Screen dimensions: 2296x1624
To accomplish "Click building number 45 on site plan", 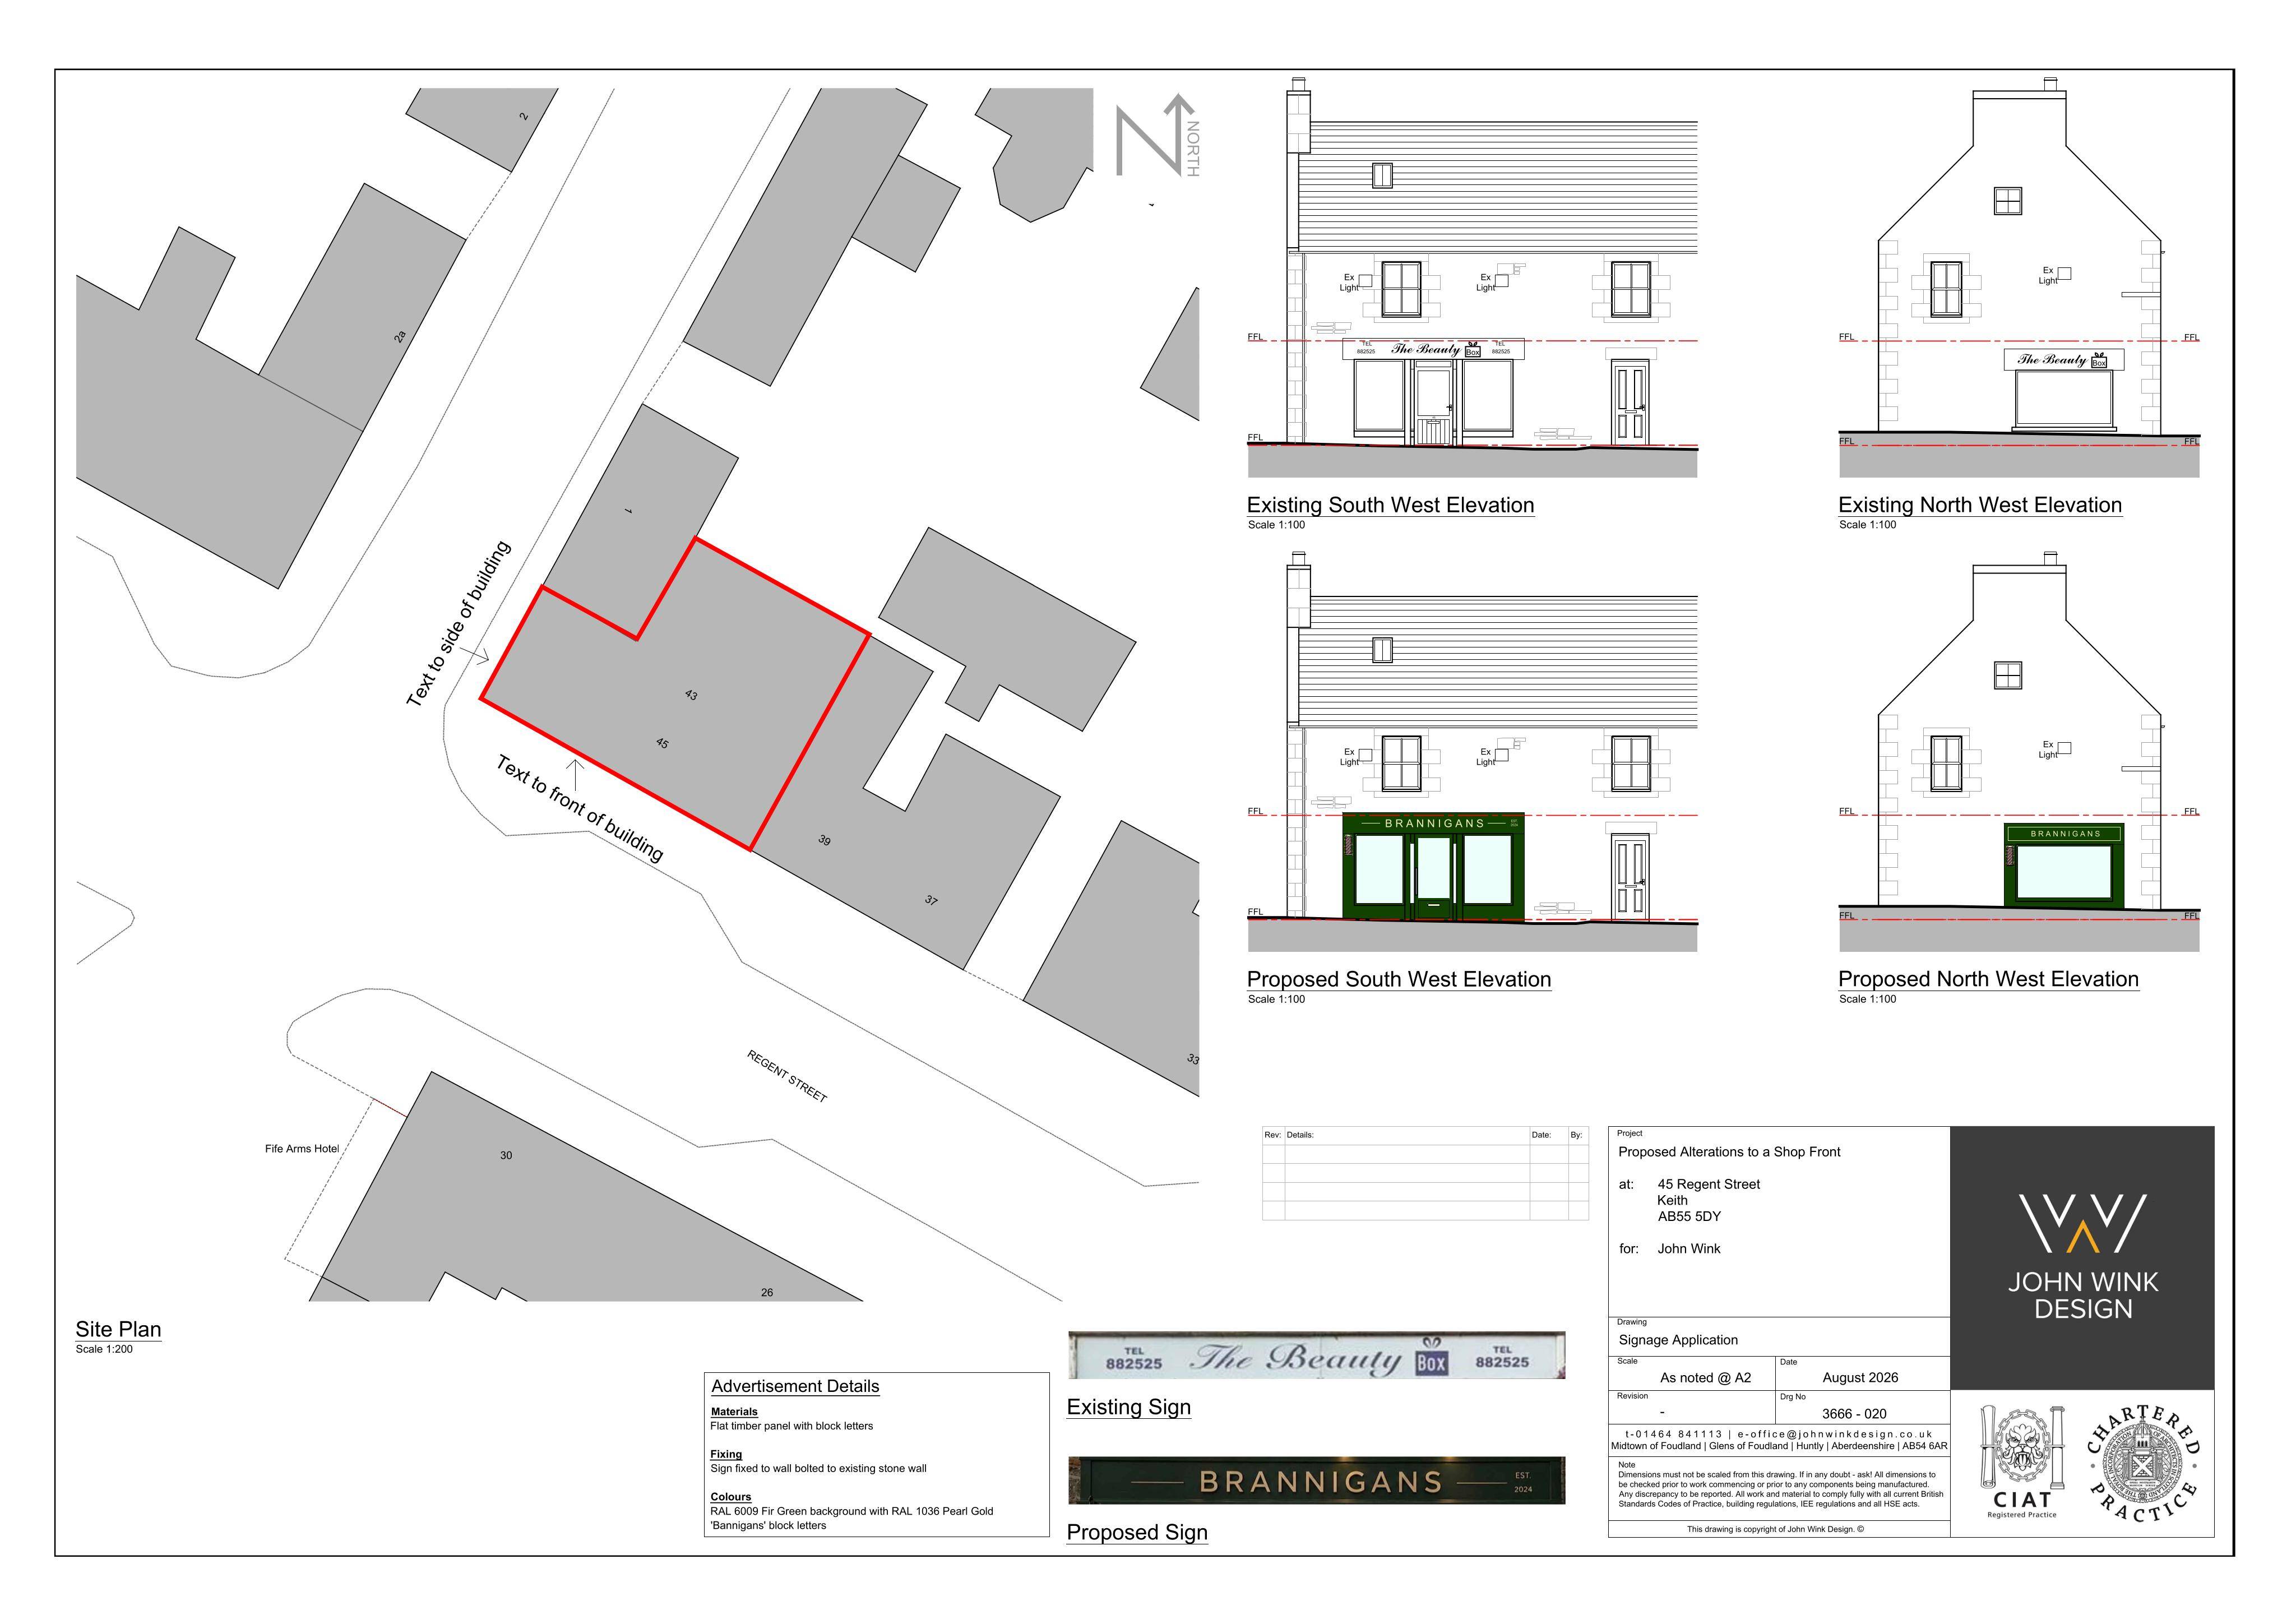I will pos(662,743).
